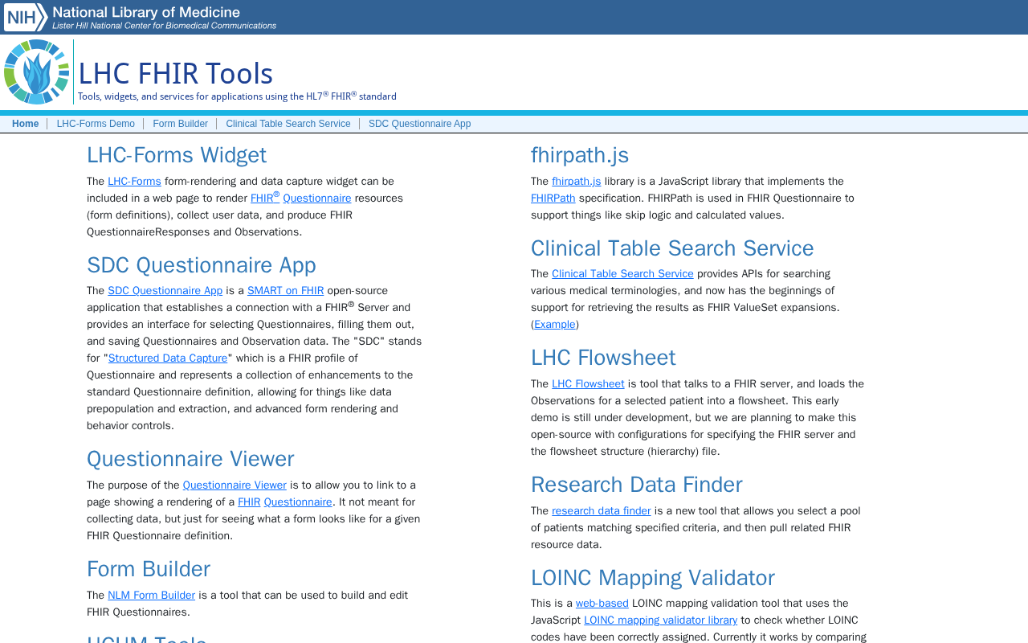
Task: Open the FHIRPath specification link
Action: point(553,199)
